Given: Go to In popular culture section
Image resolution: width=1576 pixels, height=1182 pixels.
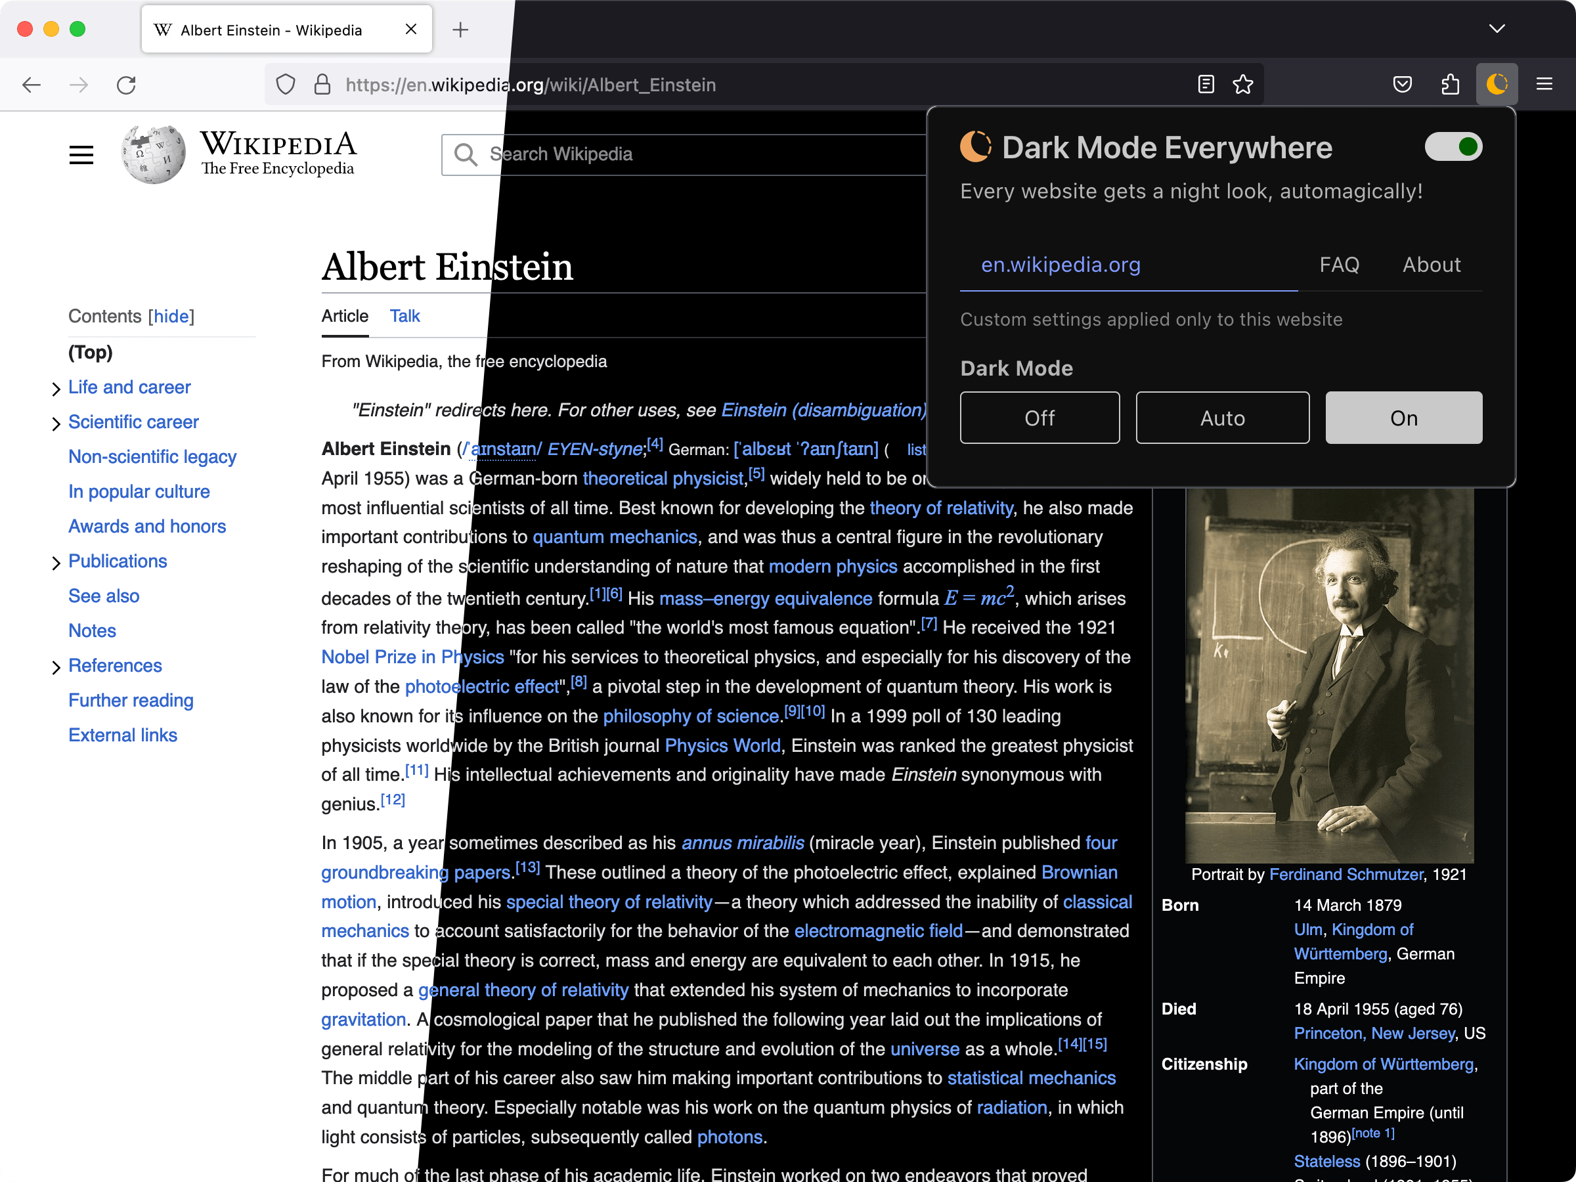Looking at the screenshot, I should click(x=139, y=492).
